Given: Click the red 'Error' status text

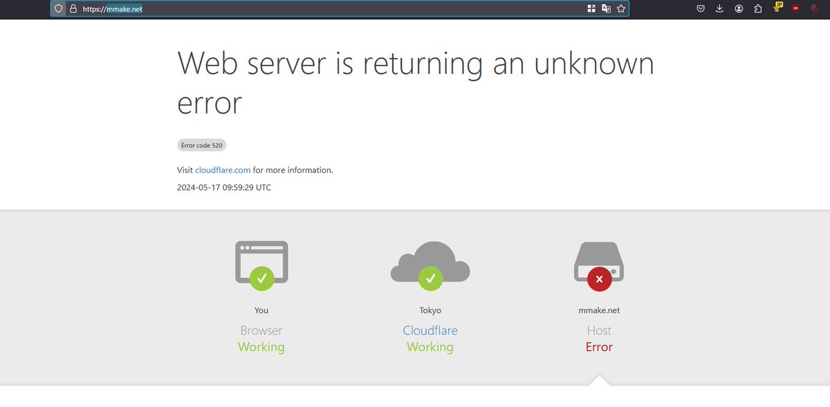Looking at the screenshot, I should point(599,347).
